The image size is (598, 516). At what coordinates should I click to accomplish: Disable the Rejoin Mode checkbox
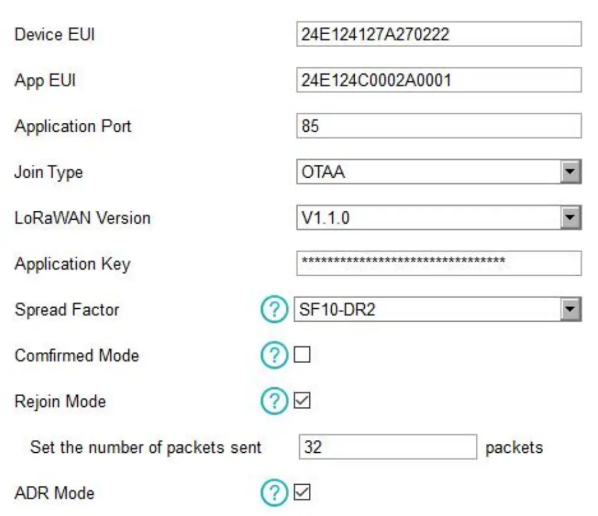tap(302, 400)
